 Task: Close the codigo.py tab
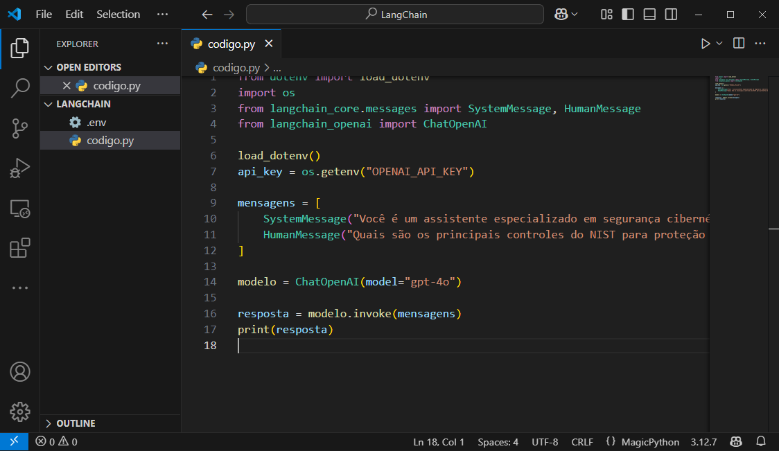tap(269, 44)
